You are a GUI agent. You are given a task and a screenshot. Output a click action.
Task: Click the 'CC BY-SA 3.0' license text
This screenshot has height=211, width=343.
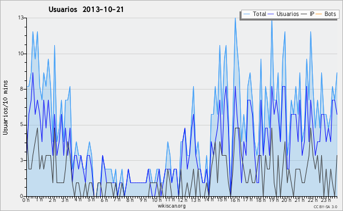coord(325,207)
